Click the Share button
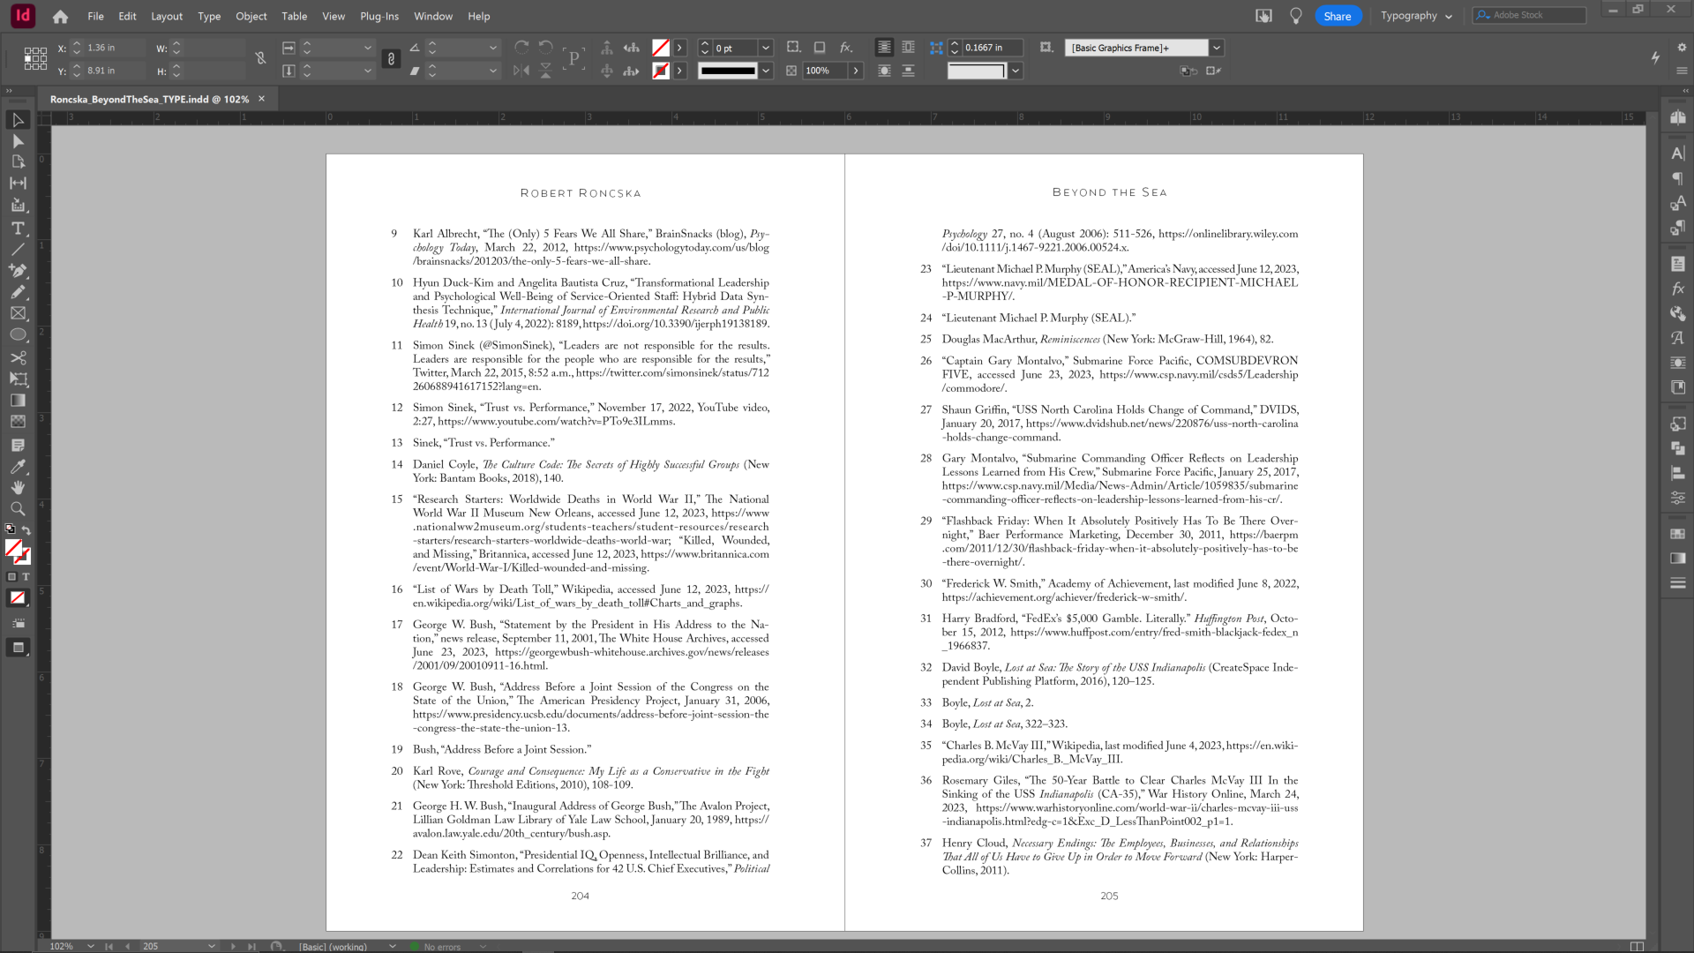 point(1338,16)
